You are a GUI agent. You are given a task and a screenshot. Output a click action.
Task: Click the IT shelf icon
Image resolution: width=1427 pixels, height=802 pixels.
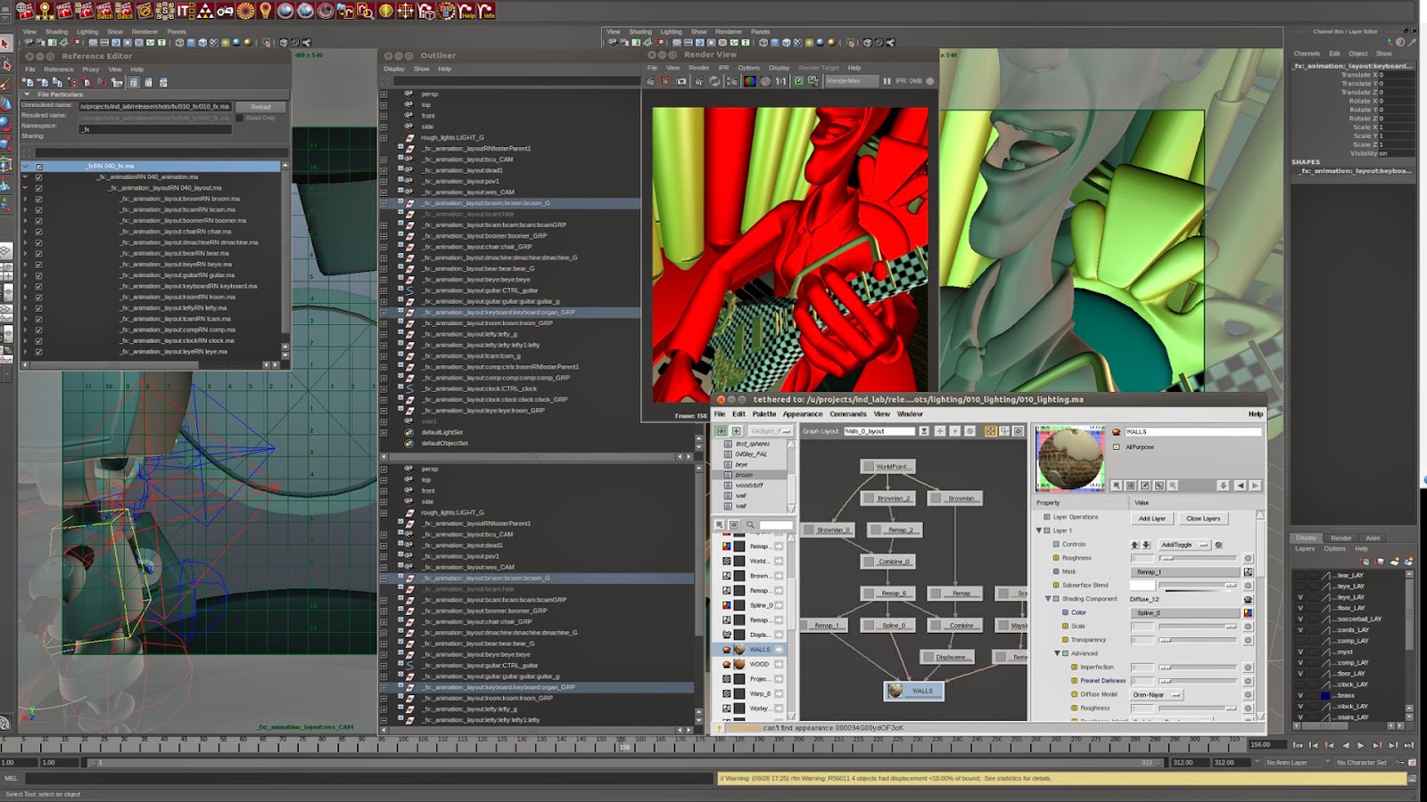185,11
